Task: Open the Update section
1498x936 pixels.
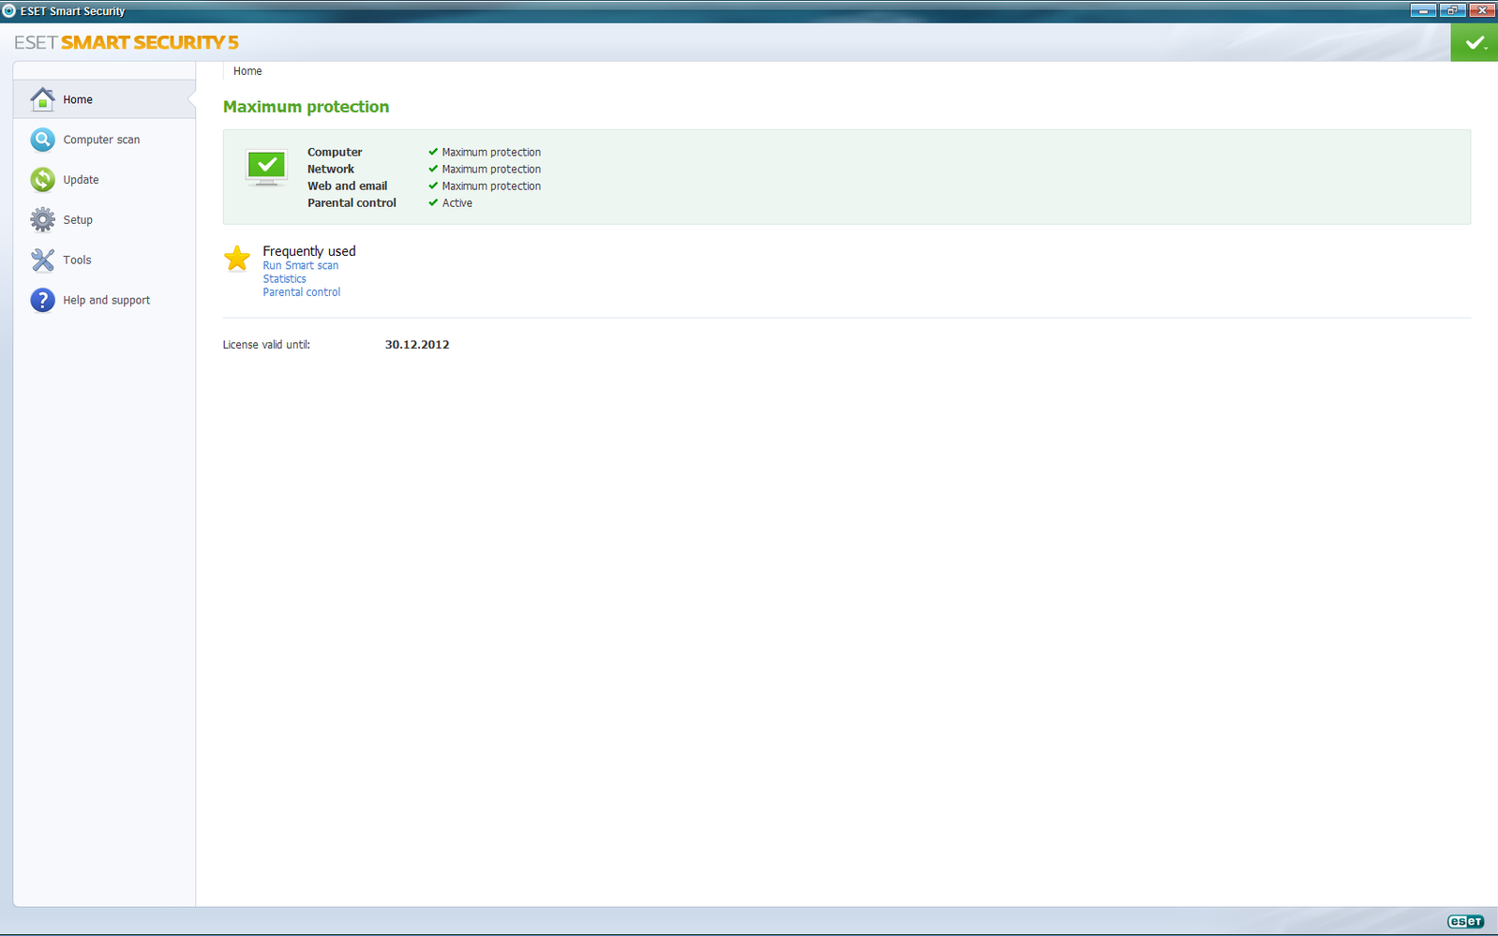Action: tap(81, 180)
